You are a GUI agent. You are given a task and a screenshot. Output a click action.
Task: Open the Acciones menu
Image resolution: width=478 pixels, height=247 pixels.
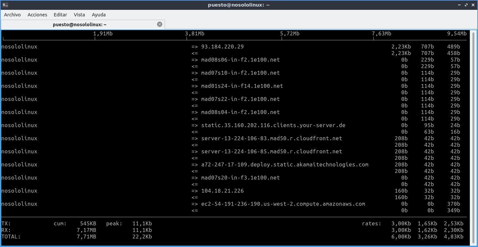[x=37, y=15]
